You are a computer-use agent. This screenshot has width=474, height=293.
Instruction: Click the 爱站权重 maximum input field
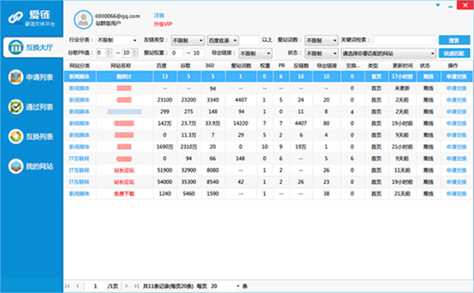coord(198,53)
